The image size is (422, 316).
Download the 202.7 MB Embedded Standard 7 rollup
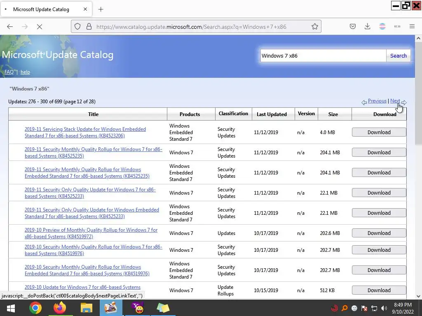pos(379,270)
